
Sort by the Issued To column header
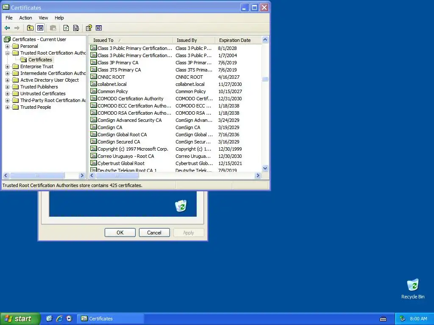pos(131,40)
